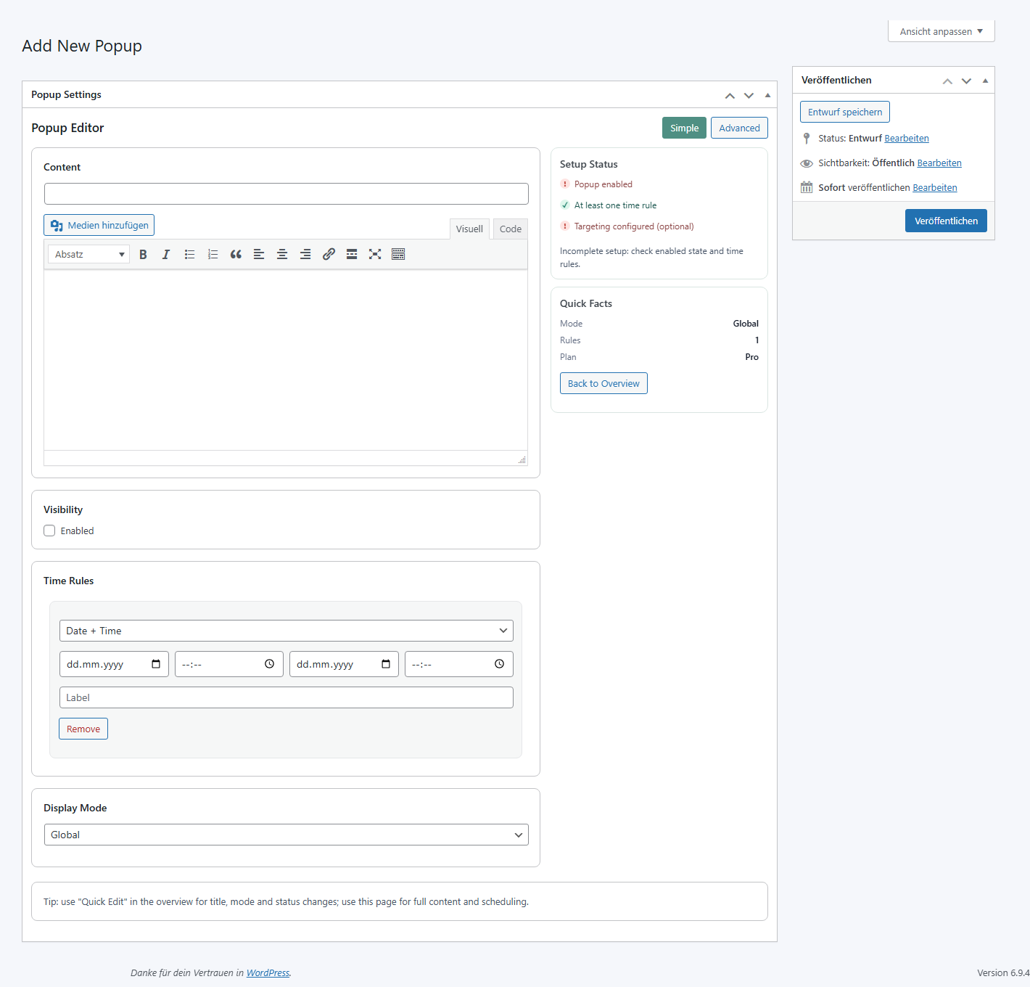1030x987 pixels.
Task: Open clock picker on end time field
Action: pyautogui.click(x=499, y=664)
